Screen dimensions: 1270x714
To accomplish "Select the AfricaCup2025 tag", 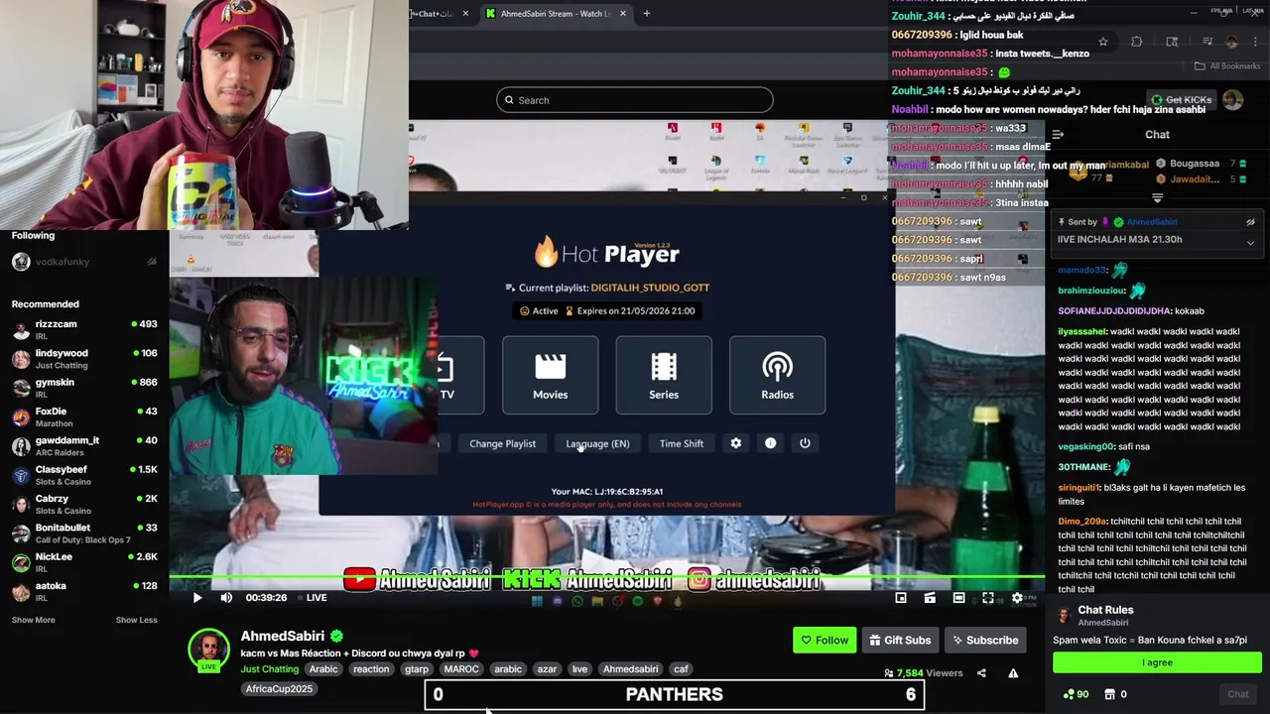I will 279,689.
